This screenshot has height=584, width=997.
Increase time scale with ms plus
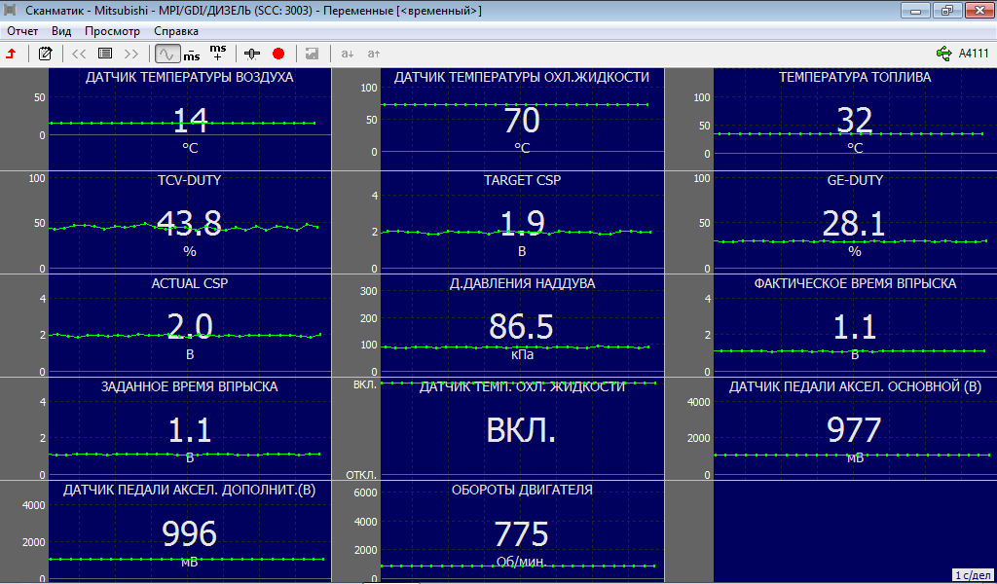(x=218, y=54)
